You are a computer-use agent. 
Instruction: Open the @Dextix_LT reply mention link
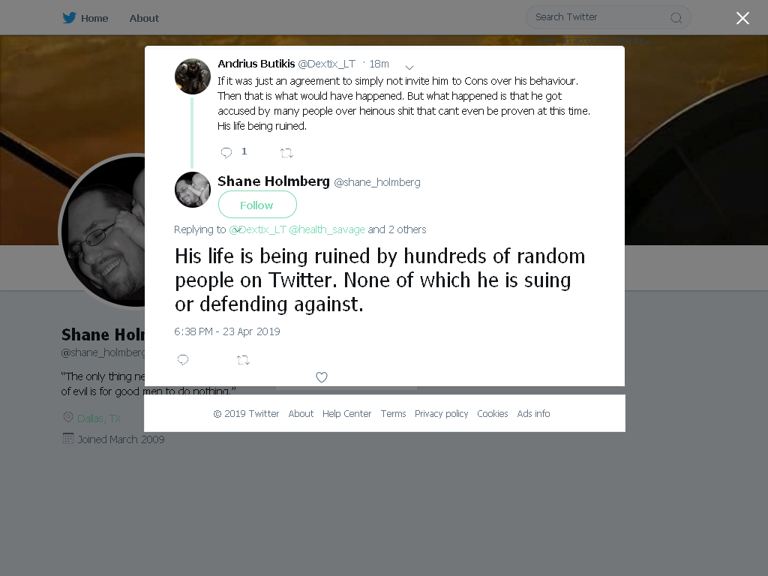[x=258, y=229]
